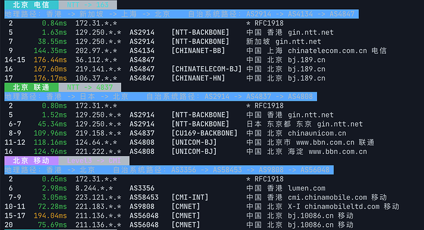Select the chinaunicom.cn domain text
This screenshot has height=230, width=424.
pos(317,133)
